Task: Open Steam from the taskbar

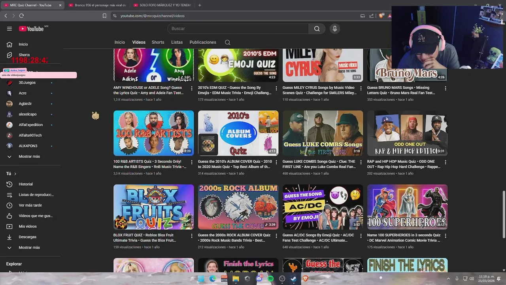Action: coord(293,279)
